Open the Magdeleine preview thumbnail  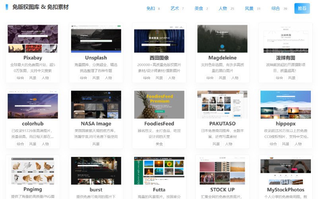(x=222, y=39)
